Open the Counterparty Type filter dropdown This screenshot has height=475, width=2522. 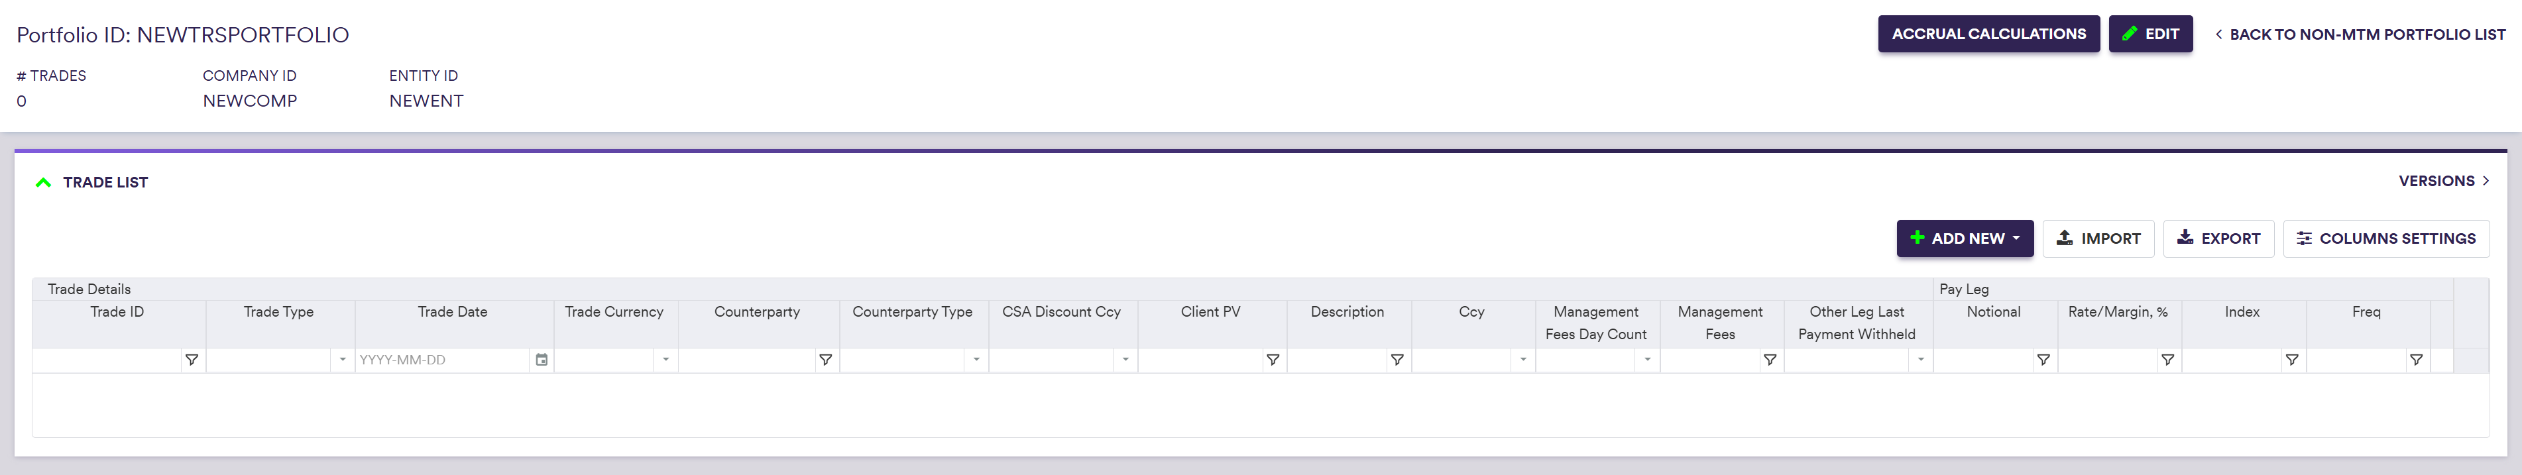pyautogui.click(x=976, y=360)
